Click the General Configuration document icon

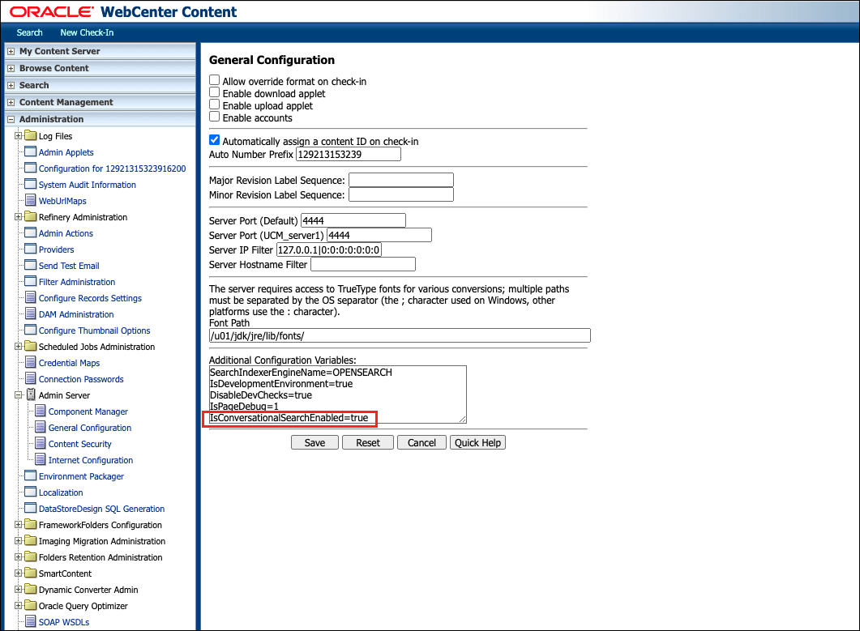click(41, 427)
